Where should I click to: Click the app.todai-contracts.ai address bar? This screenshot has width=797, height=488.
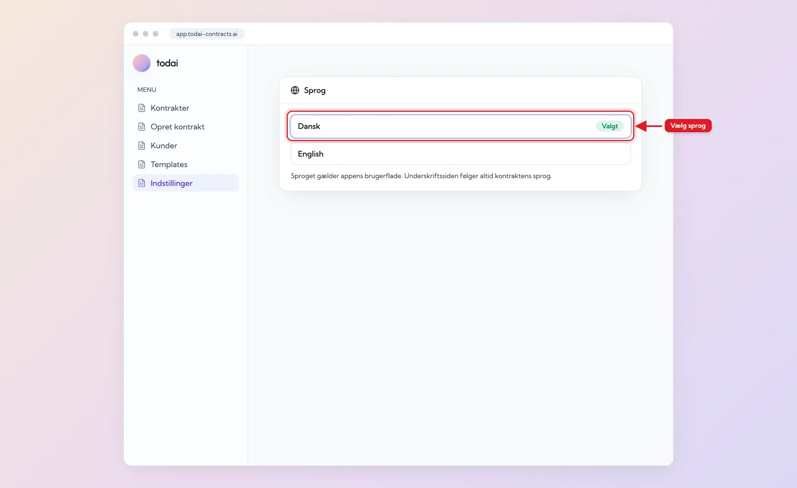[207, 34]
